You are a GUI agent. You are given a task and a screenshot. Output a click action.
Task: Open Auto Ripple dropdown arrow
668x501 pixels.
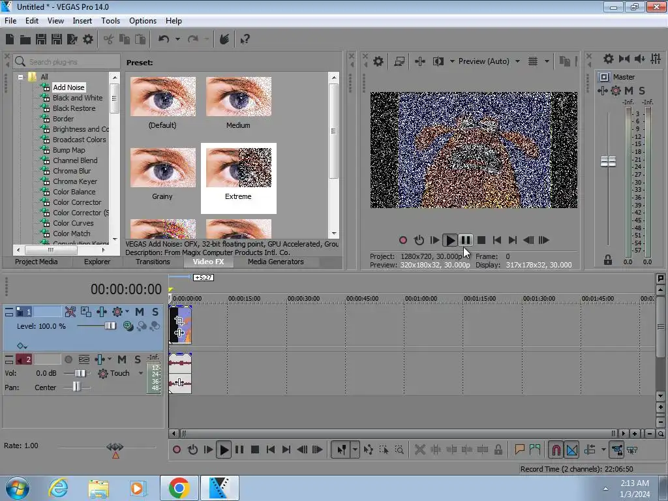point(603,449)
